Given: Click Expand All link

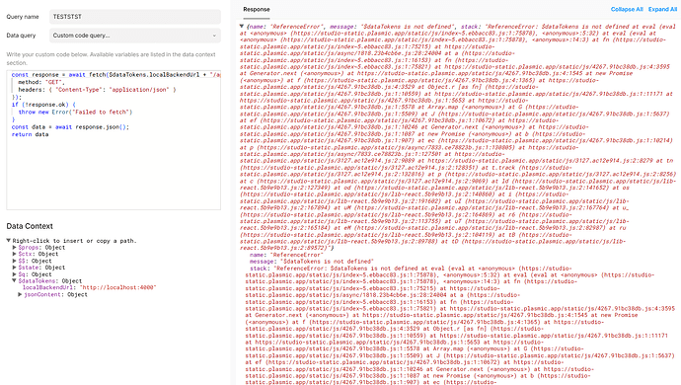Looking at the screenshot, I should pyautogui.click(x=662, y=9).
